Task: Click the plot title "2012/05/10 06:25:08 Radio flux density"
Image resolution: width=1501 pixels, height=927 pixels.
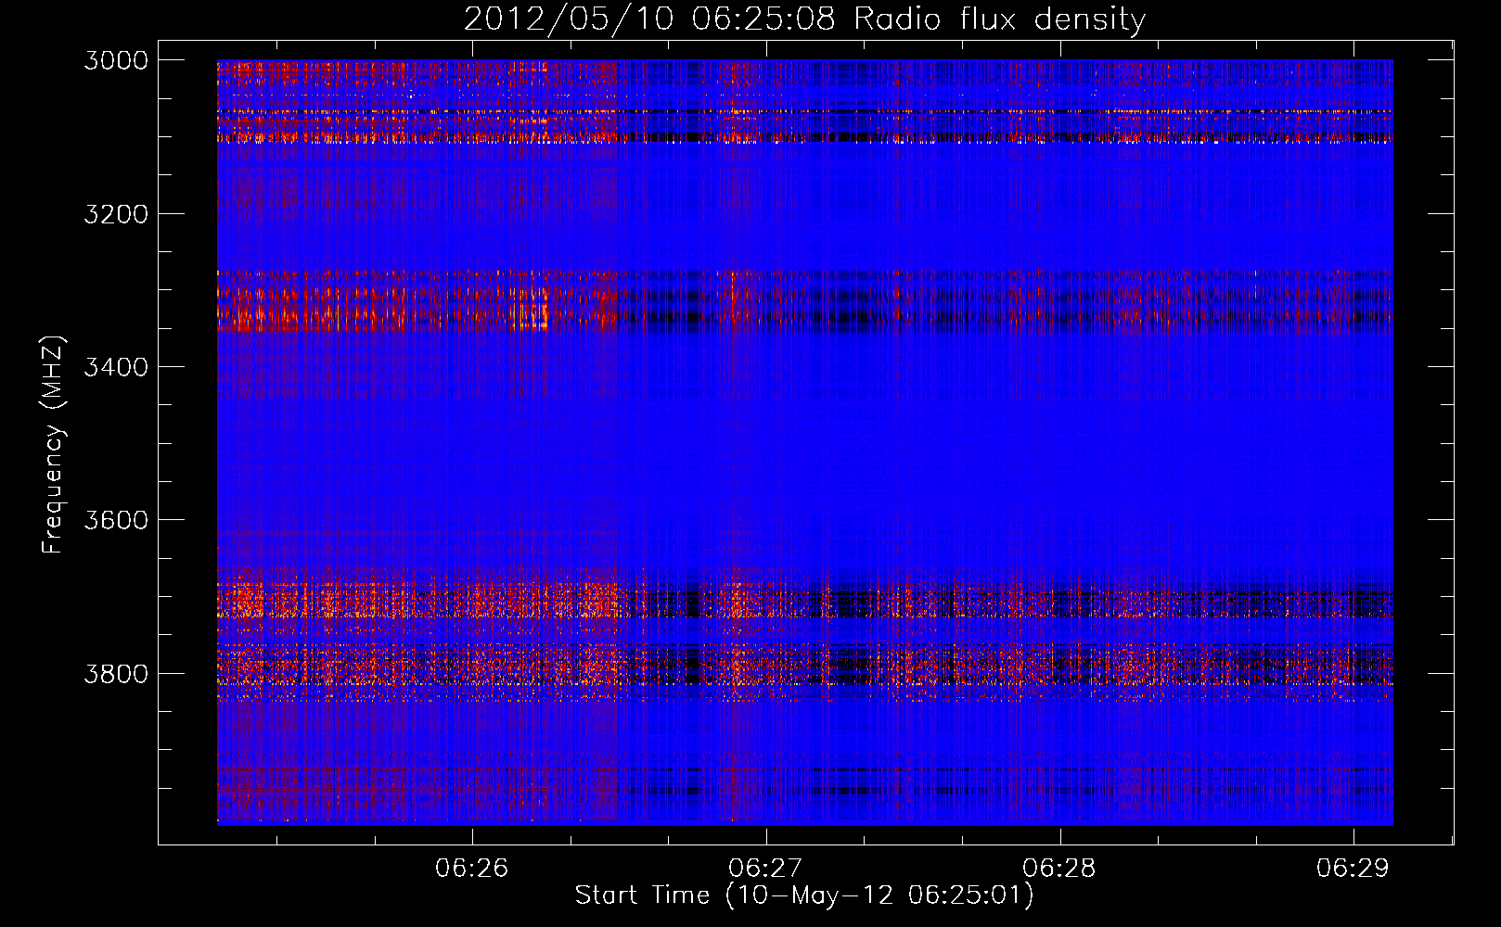Action: tap(804, 19)
